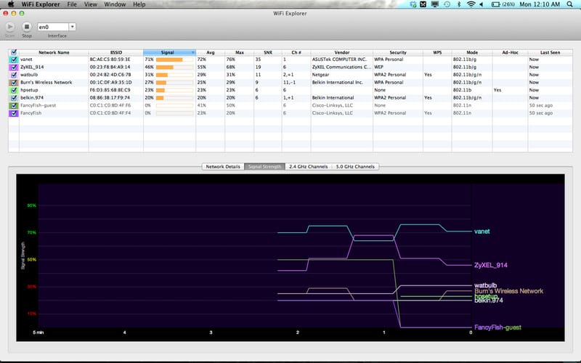The width and height of the screenshot is (581, 363).
Task: Switch to Network Details tab
Action: pyautogui.click(x=223, y=167)
